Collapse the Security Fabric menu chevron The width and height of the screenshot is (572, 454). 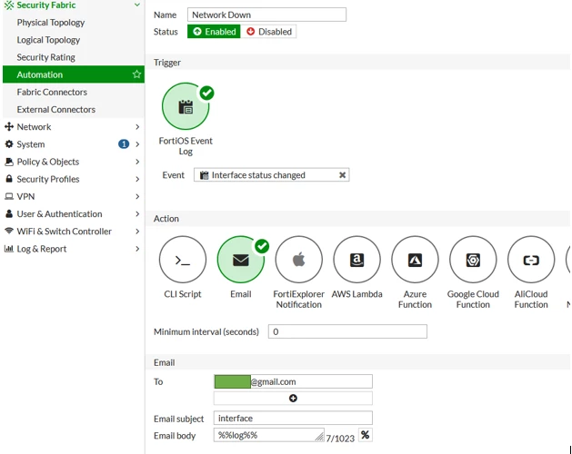(x=137, y=5)
